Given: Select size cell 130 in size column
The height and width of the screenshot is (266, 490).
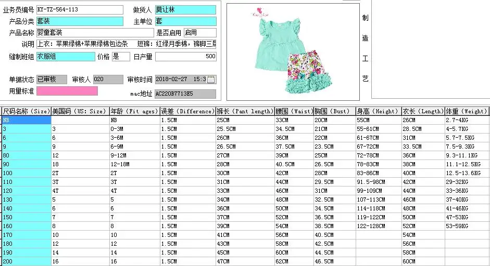Looking at the screenshot, I should [x=27, y=199].
